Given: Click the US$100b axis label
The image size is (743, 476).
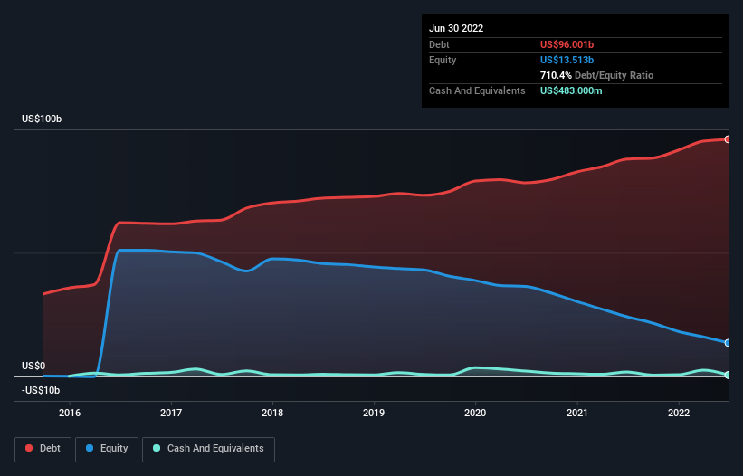Looking at the screenshot, I should coord(42,119).
